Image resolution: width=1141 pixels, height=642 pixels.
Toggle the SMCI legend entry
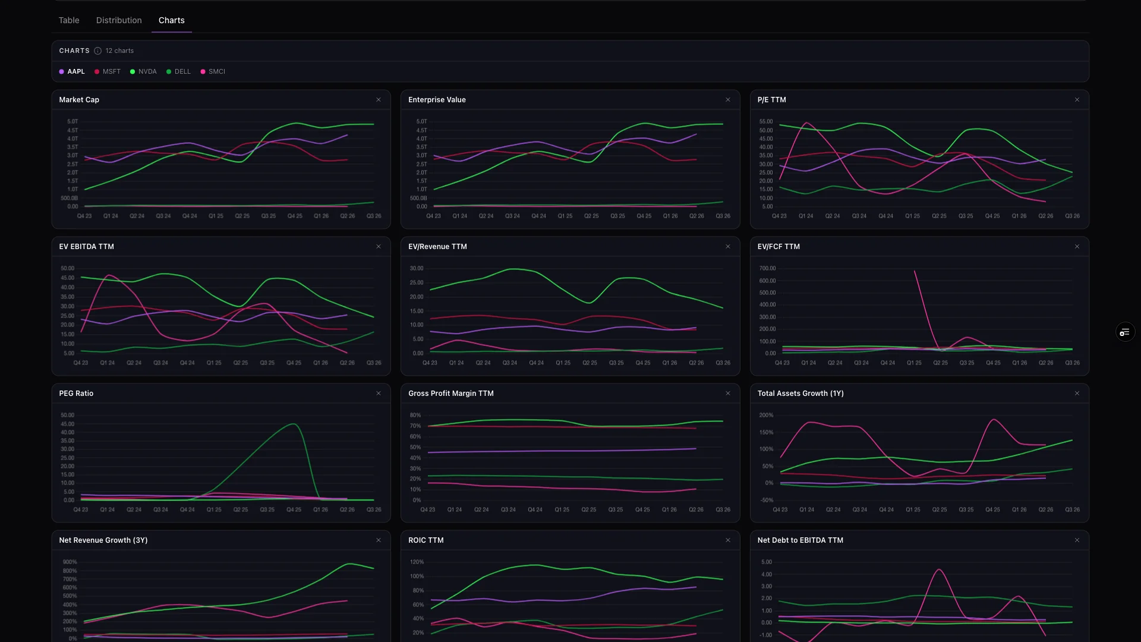(213, 71)
